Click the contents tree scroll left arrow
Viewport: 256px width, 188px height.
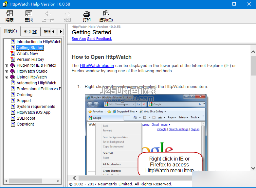[6, 181]
